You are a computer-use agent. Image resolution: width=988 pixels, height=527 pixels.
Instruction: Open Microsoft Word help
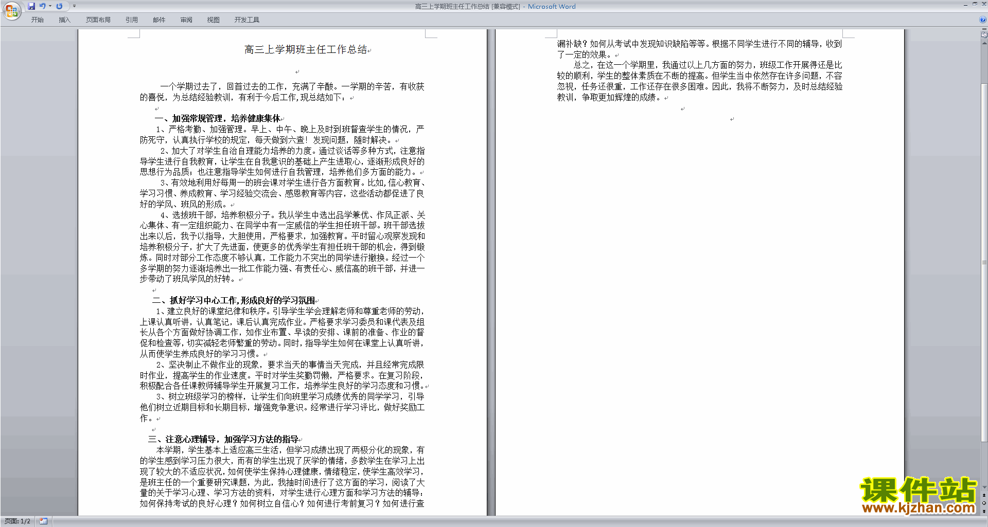point(983,20)
